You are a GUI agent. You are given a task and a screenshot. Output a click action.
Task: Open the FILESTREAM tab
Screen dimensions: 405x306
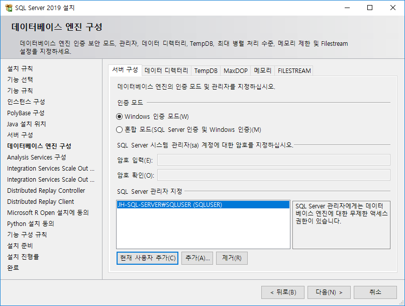294,70
